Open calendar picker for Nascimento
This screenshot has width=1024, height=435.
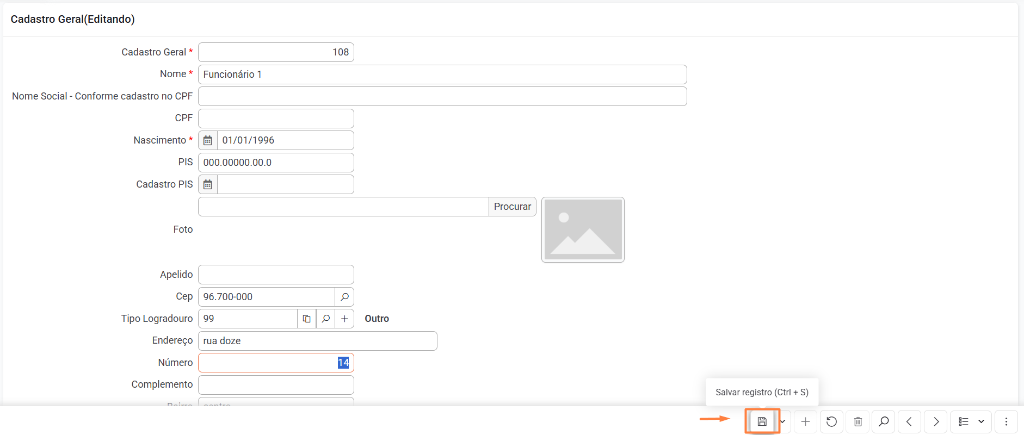tap(208, 140)
